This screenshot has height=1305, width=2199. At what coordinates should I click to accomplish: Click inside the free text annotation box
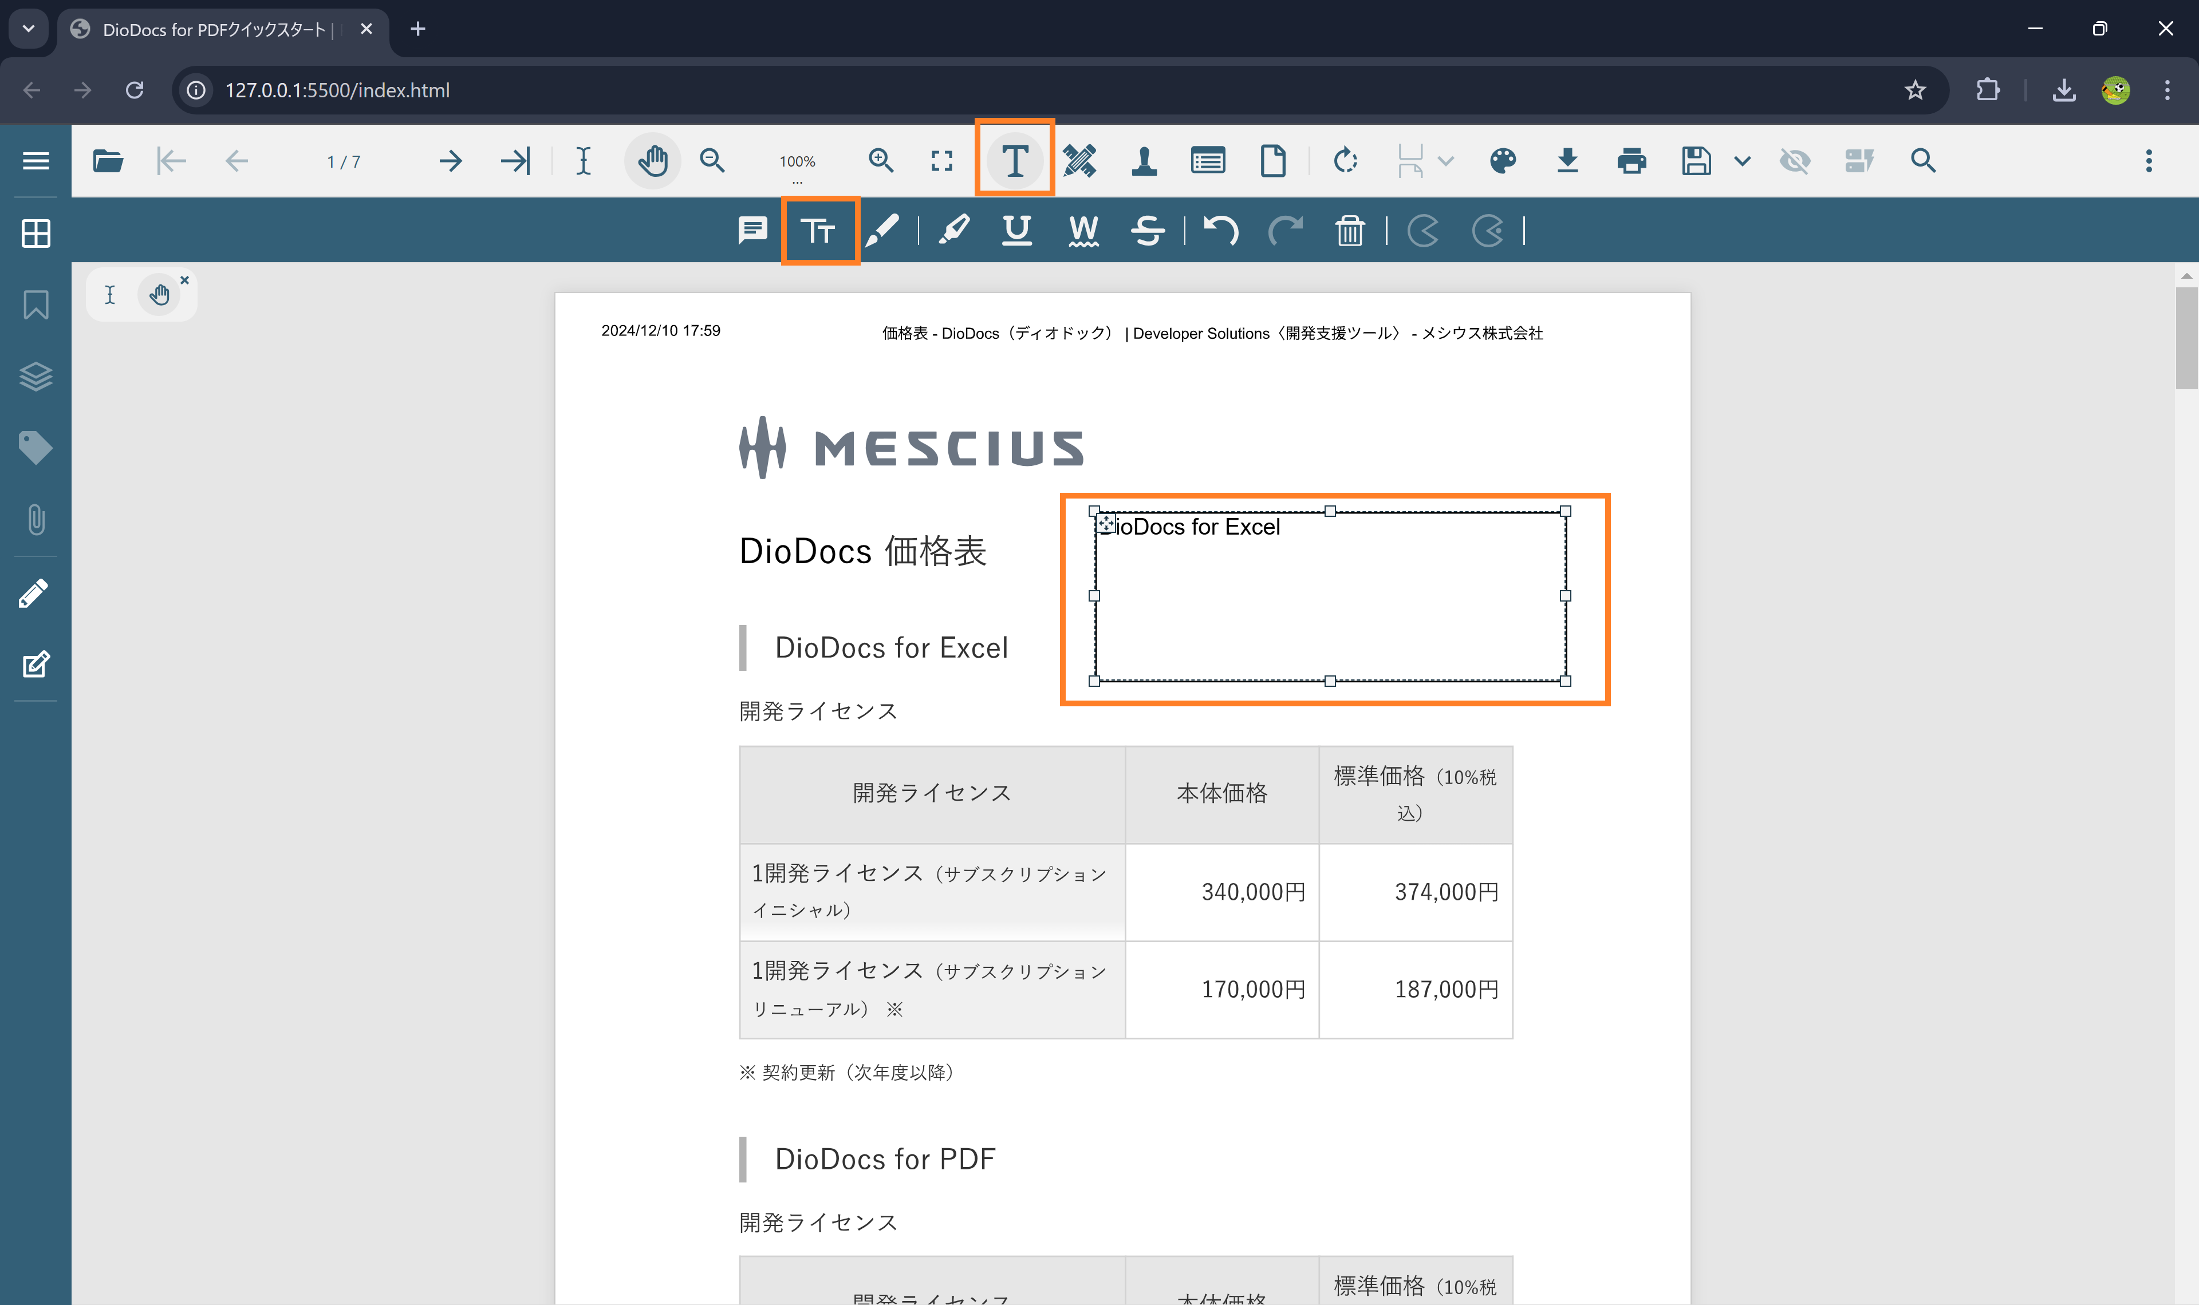[1330, 596]
